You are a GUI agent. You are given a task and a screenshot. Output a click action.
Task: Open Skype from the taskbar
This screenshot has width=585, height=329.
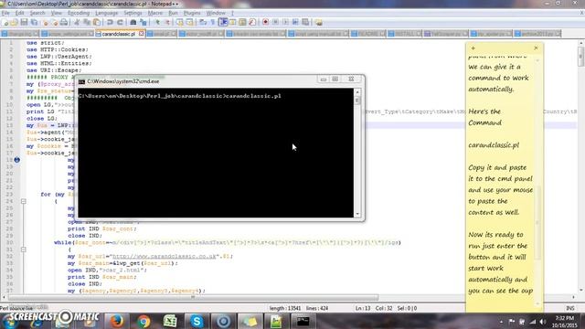(197, 321)
